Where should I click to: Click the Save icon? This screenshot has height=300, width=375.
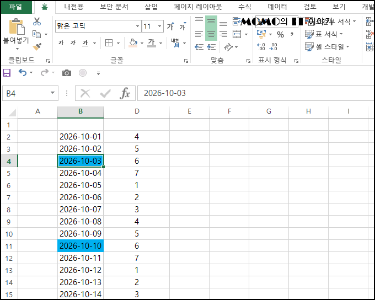[x=7, y=73]
